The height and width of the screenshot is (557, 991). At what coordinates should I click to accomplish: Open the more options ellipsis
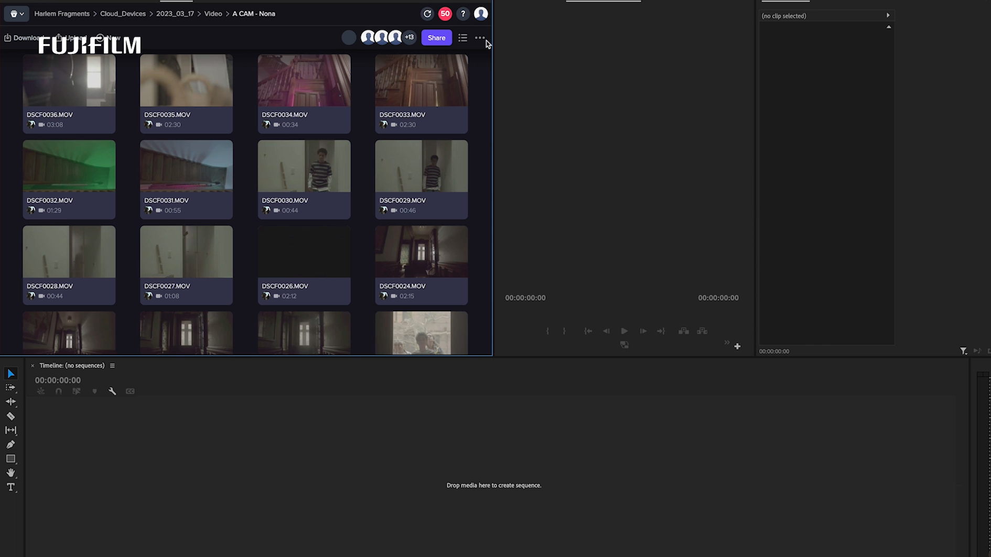480,38
